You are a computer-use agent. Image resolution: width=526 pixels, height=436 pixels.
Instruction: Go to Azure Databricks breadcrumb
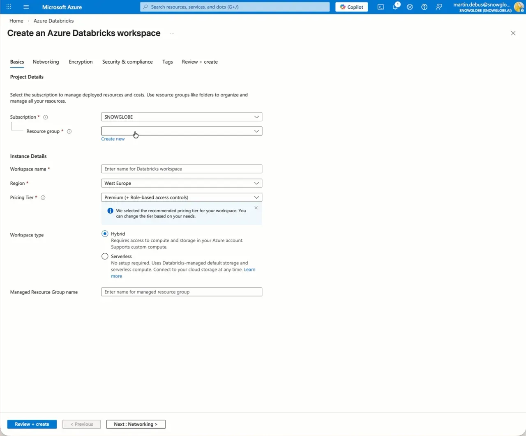click(54, 21)
